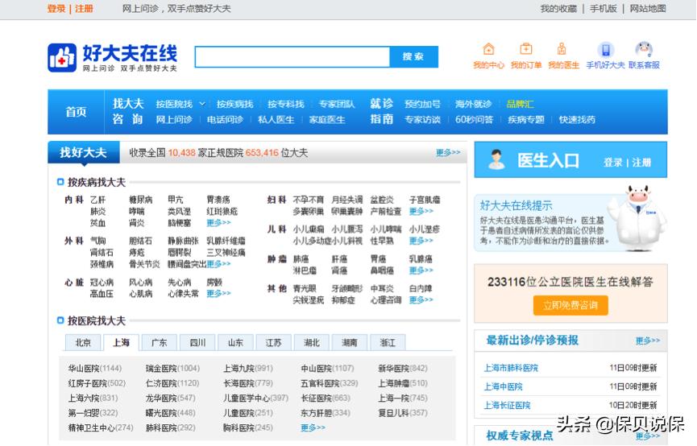Switch to the 北京 hospital tab
The width and height of the screenshot is (697, 446).
pyautogui.click(x=83, y=342)
